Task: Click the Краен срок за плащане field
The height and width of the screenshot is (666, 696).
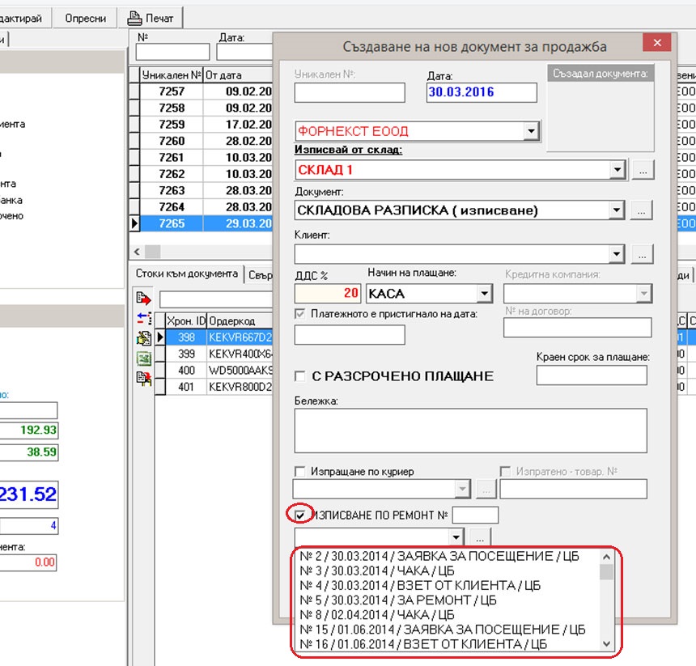Action: click(592, 375)
